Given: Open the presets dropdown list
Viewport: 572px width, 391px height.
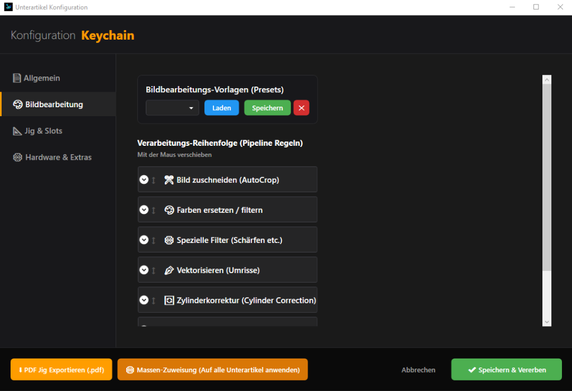Looking at the screenshot, I should coord(172,108).
